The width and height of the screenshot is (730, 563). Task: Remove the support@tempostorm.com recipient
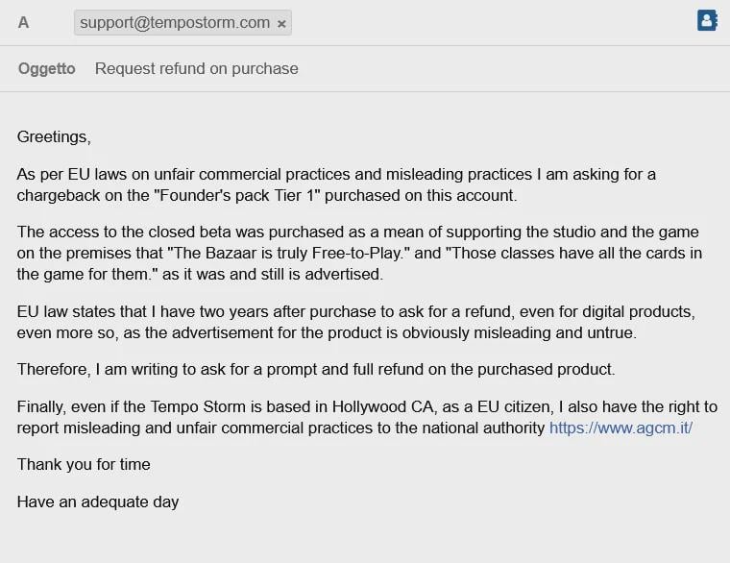(281, 24)
